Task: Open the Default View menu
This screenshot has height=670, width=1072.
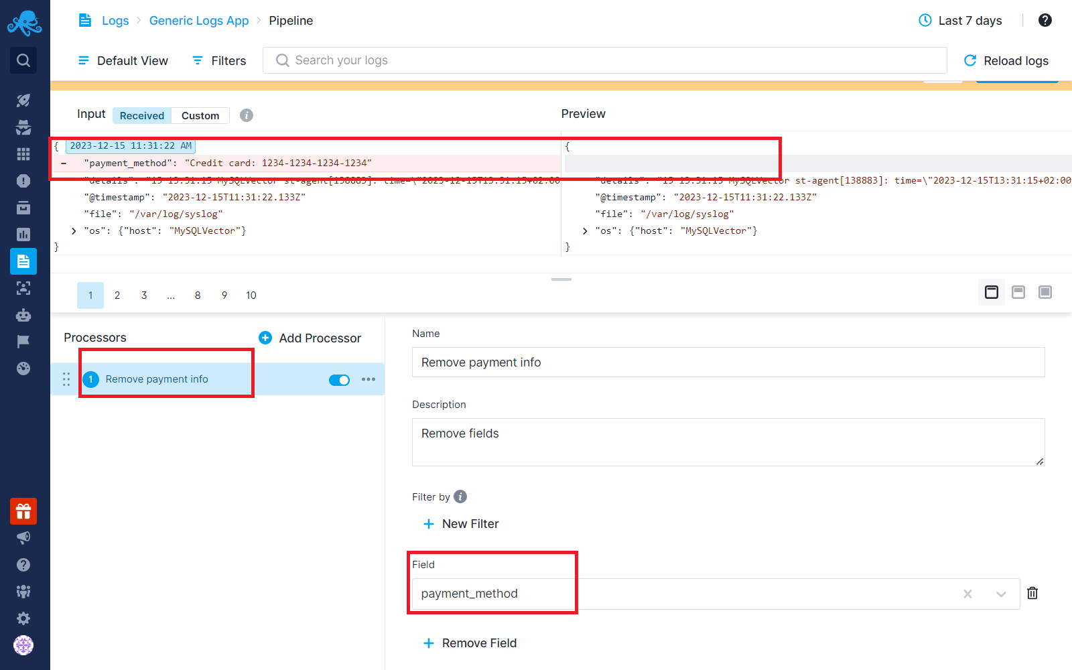Action: click(123, 60)
